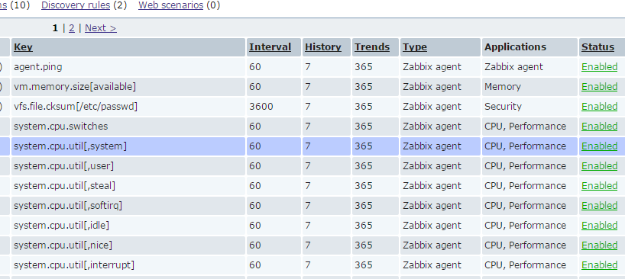Sort the table by Interval column
Image resolution: width=625 pixels, height=279 pixels.
[270, 47]
